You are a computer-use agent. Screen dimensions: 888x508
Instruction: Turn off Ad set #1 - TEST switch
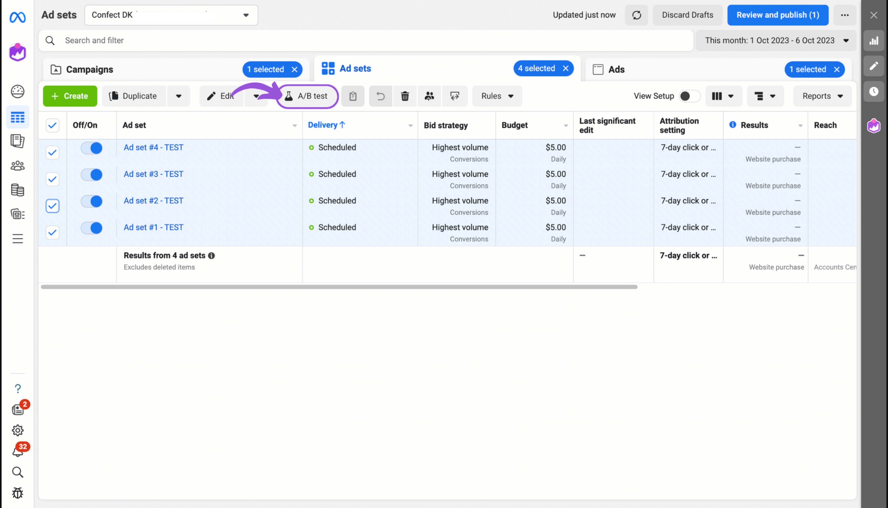pyautogui.click(x=91, y=228)
